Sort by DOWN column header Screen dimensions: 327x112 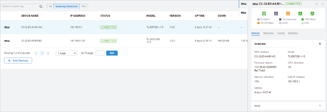(222, 16)
